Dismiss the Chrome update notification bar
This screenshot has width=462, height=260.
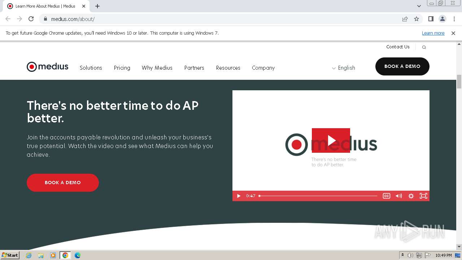(453, 33)
